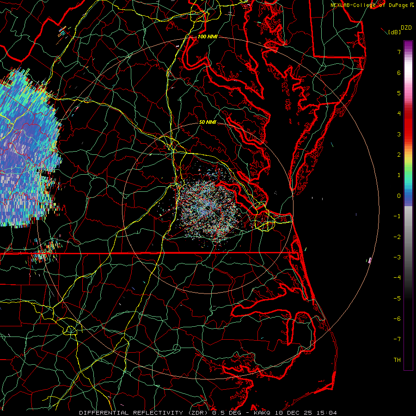The width and height of the screenshot is (416, 416).
Task: Click the 7 value on the dB scale
Action: click(x=399, y=52)
